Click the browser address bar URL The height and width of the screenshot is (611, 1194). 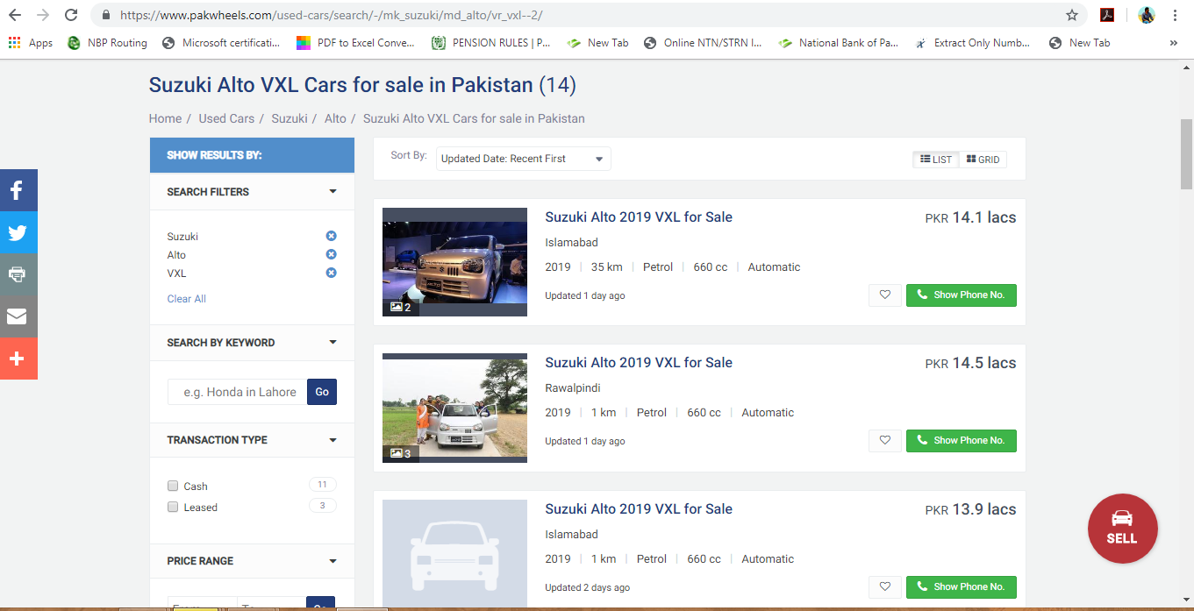333,15
